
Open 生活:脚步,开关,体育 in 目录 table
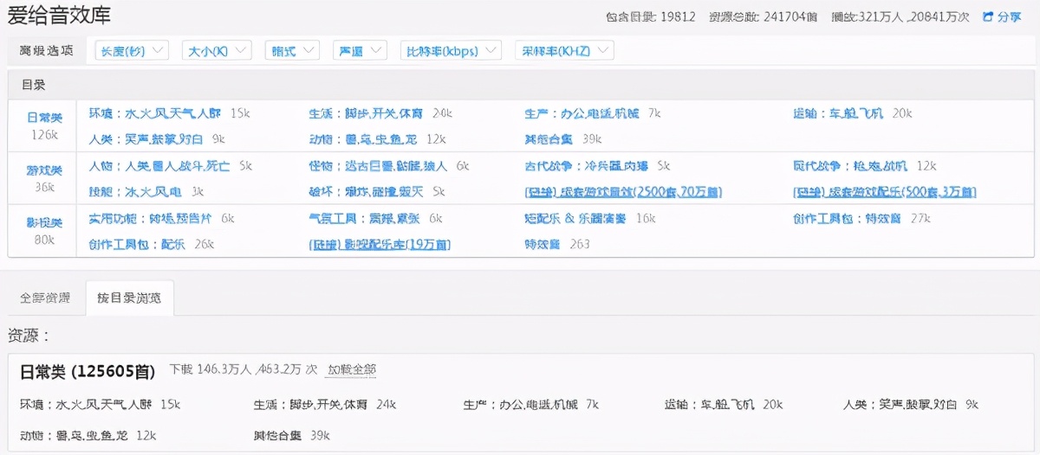coord(367,113)
